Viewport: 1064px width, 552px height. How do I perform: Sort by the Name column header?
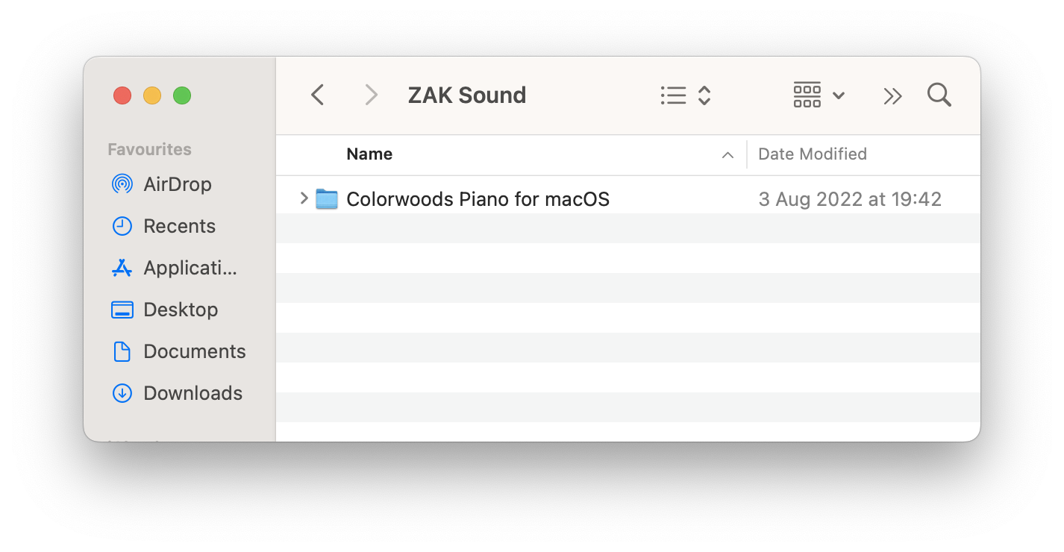click(369, 154)
